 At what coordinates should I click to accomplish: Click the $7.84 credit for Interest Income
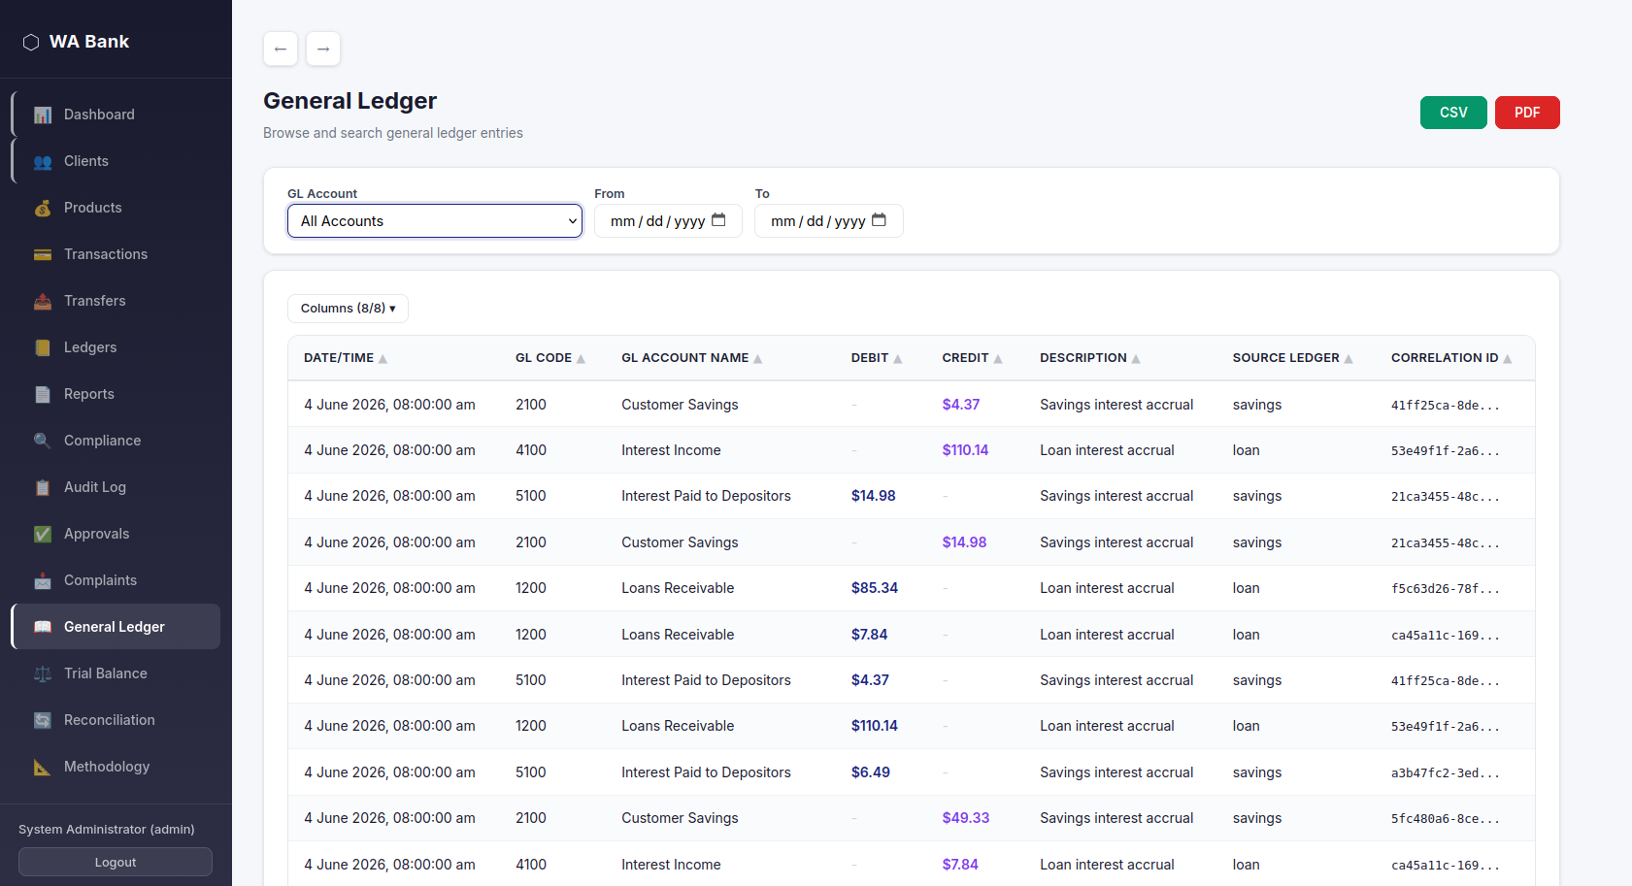(x=960, y=865)
